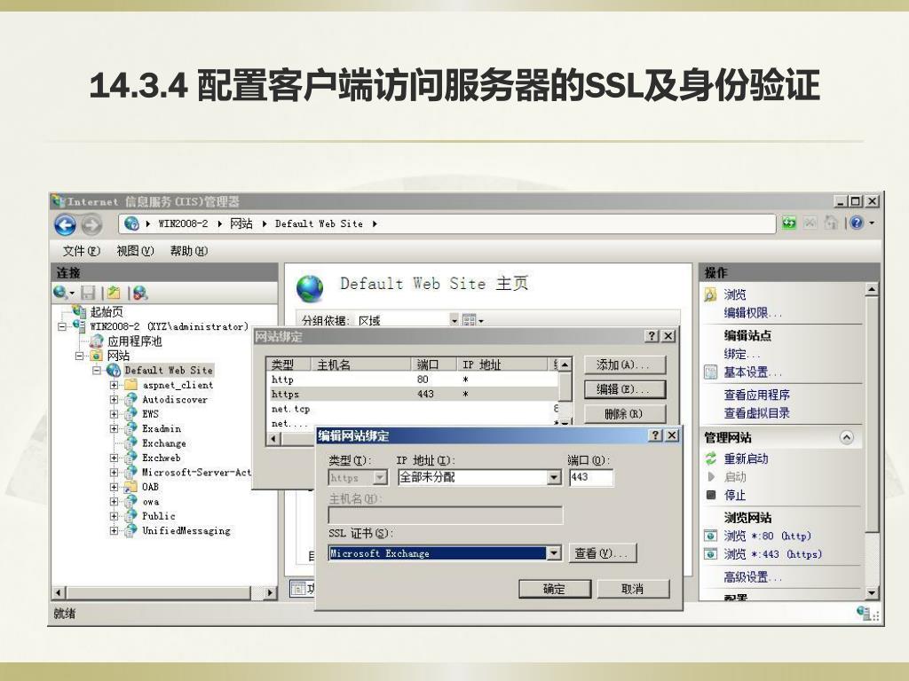Click the back navigation arrow
This screenshot has width=909, height=681.
[65, 224]
